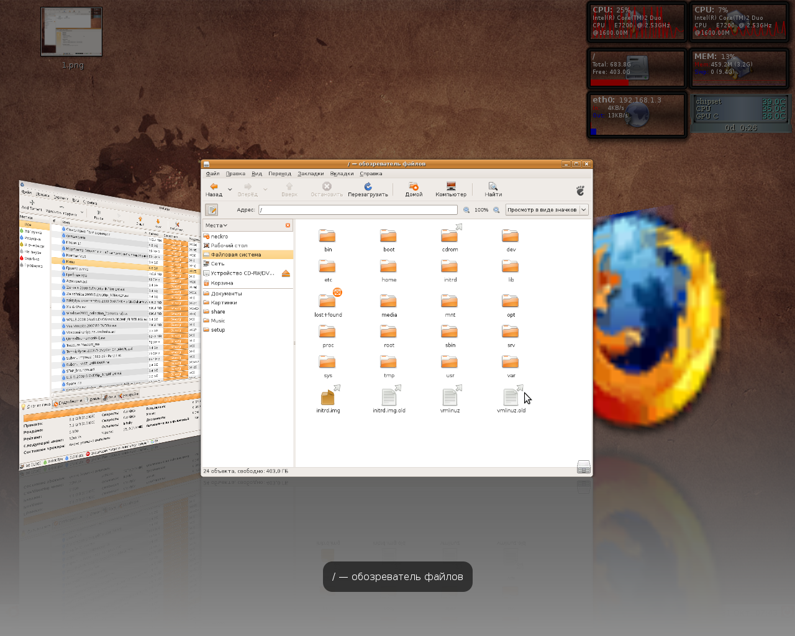Open the Назад history dropdown arrow

point(230,189)
